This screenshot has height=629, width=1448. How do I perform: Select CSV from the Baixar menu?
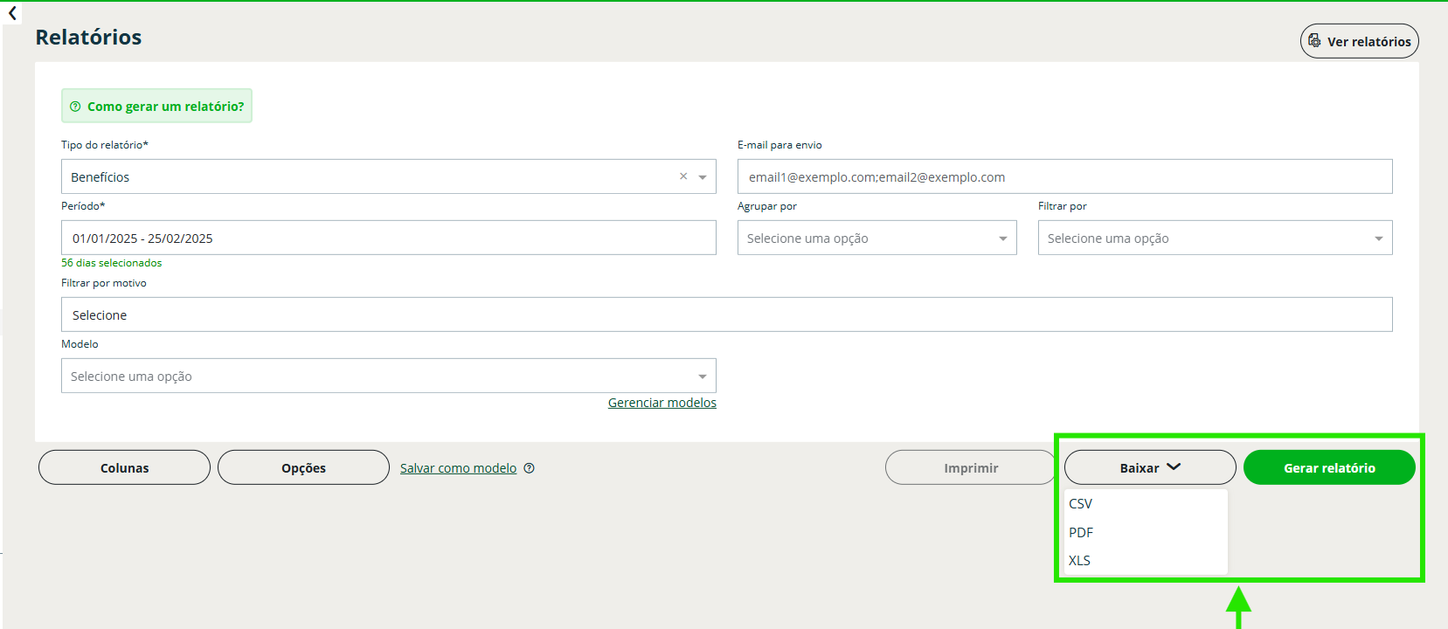1081,504
